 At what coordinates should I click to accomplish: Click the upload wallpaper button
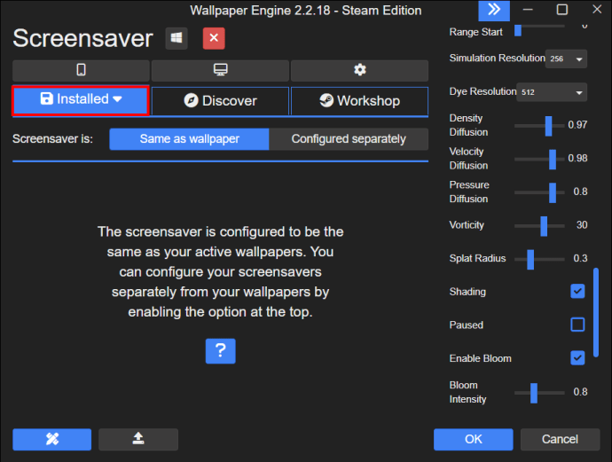138,439
